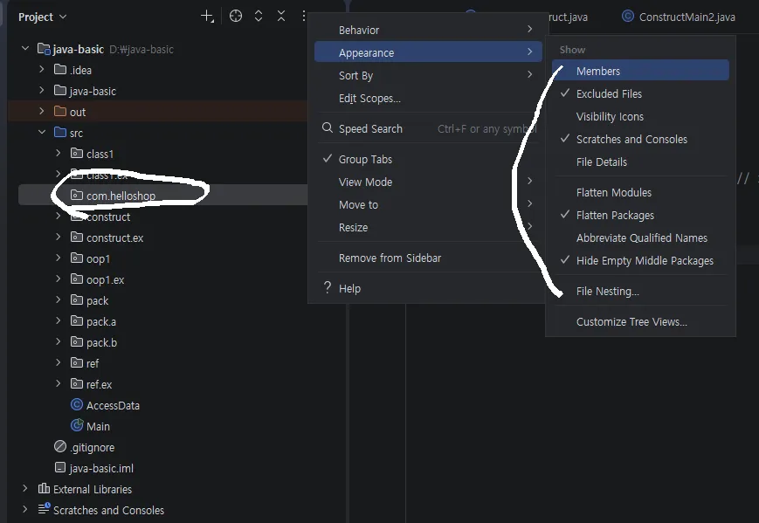The width and height of the screenshot is (759, 523).
Task: Expand the .idea folder
Action: [42, 69]
